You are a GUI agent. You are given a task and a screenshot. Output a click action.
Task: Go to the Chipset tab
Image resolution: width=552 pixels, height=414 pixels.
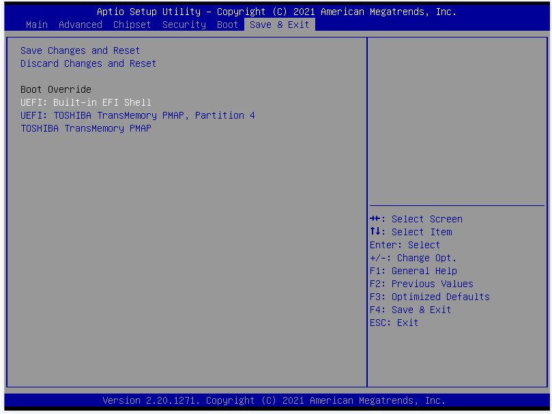132,25
